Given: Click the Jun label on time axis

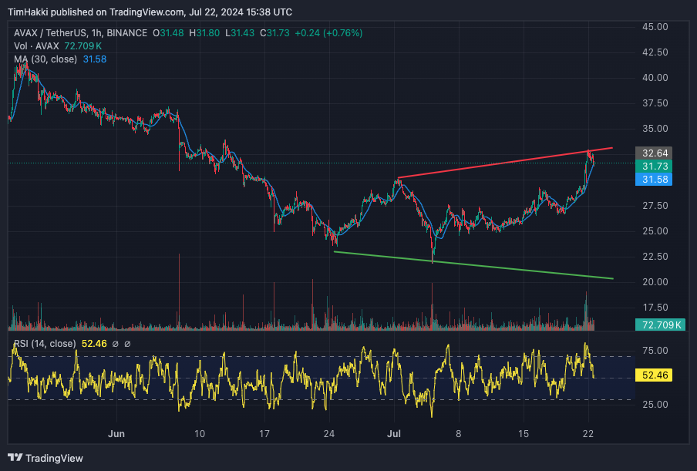Looking at the screenshot, I should [115, 433].
